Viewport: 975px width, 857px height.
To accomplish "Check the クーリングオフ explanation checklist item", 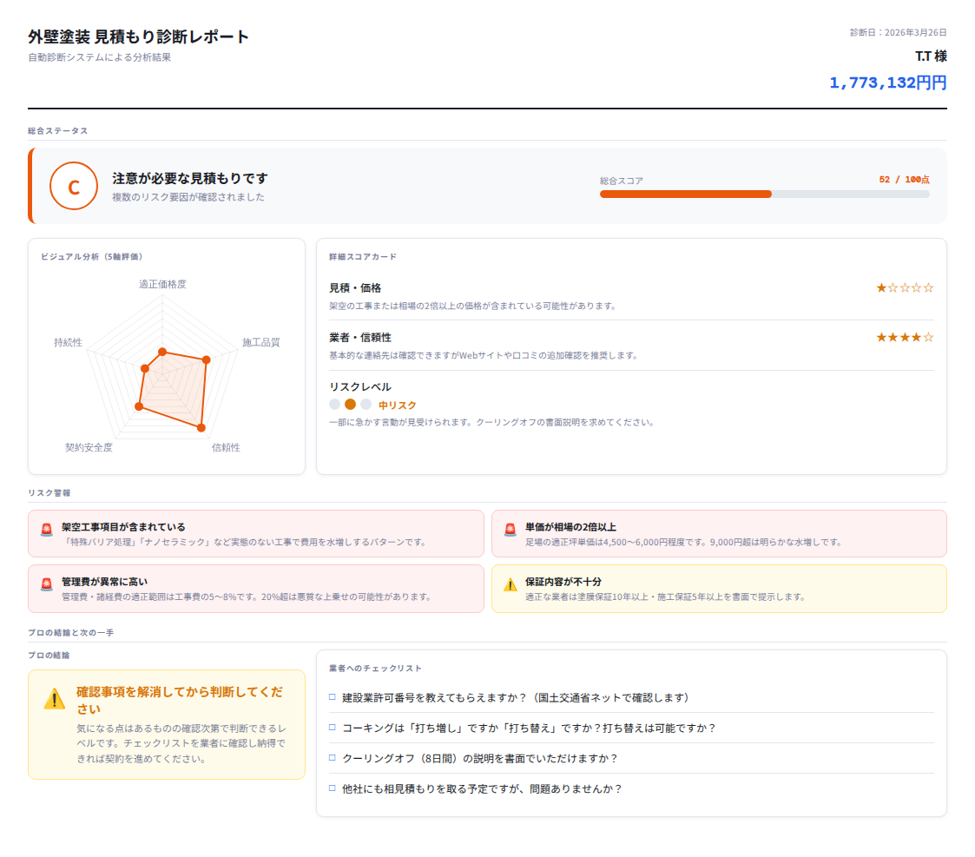I will tap(334, 759).
